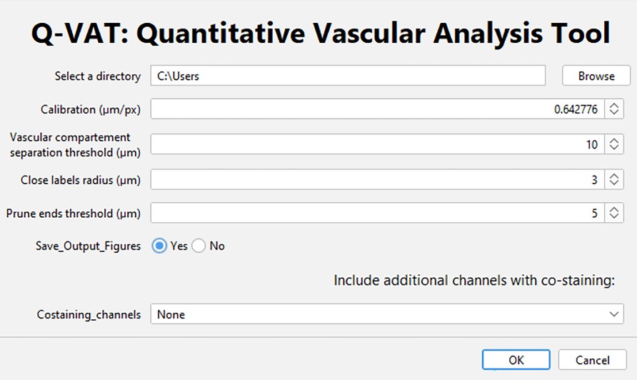Select Yes for Save_Output_Figures

click(x=159, y=246)
